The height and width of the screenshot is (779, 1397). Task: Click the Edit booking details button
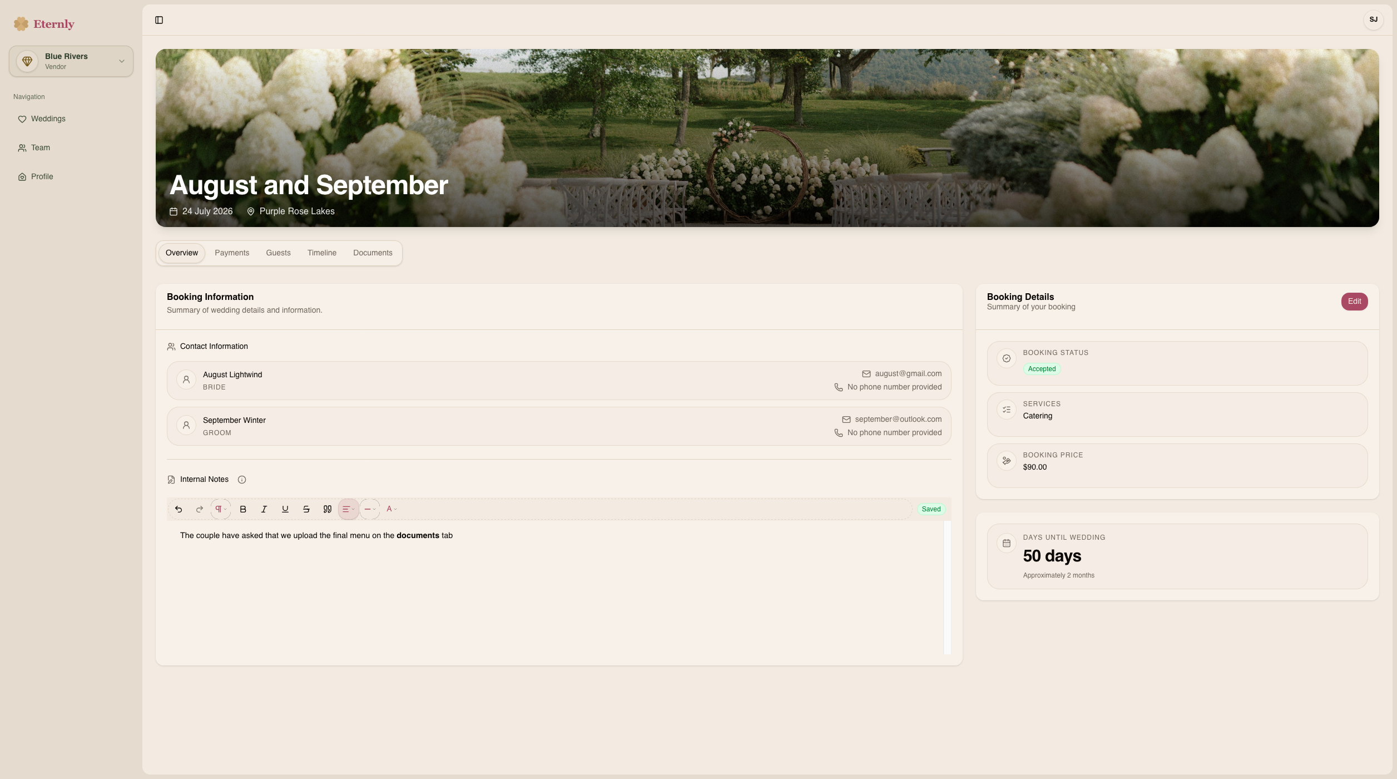point(1354,302)
